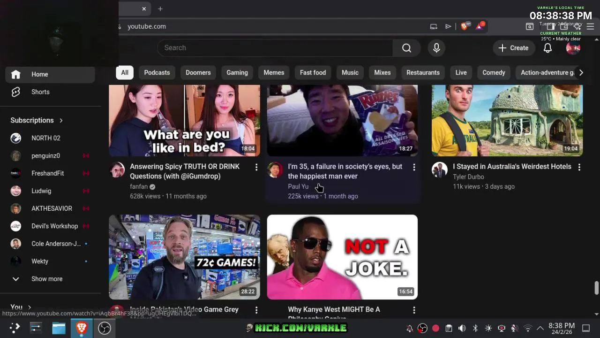Start voice search with microphone icon
Image resolution: width=600 pixels, height=338 pixels.
pos(436,48)
